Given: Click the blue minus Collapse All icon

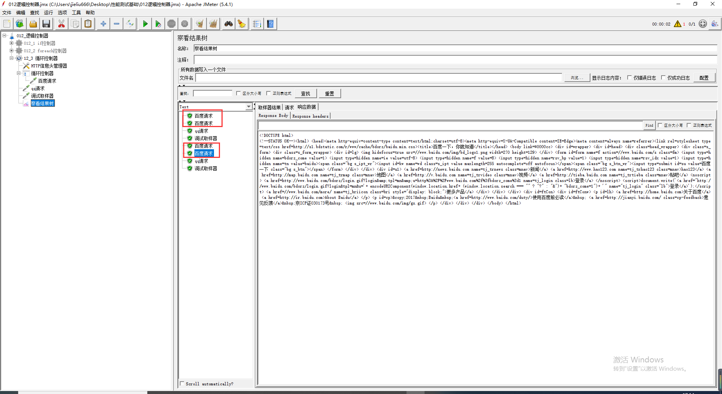Looking at the screenshot, I should pos(117,24).
